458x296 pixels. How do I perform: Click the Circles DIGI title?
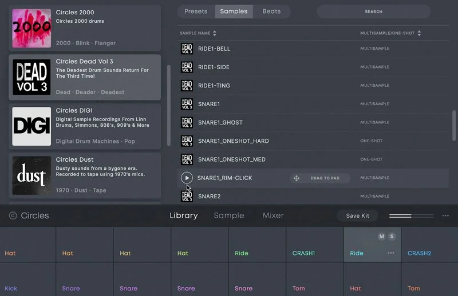(74, 110)
